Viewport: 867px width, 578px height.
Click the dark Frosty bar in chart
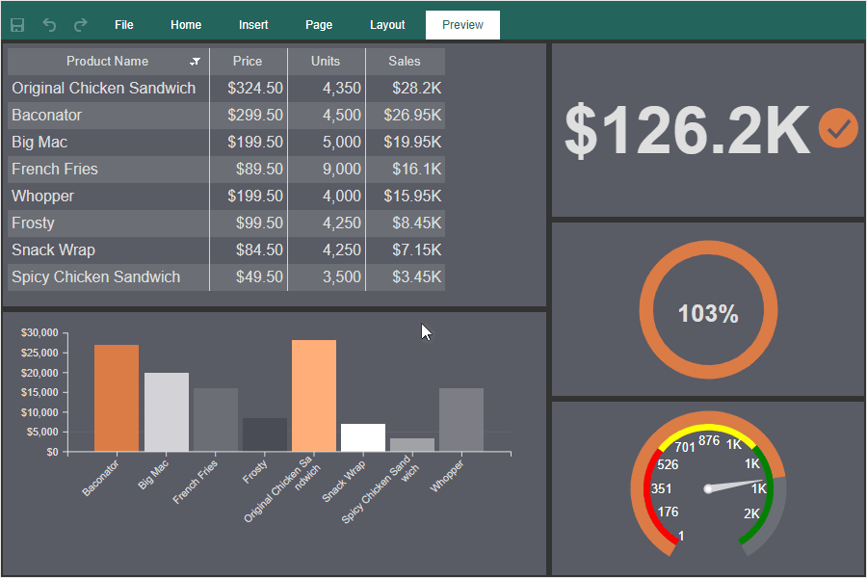265,434
